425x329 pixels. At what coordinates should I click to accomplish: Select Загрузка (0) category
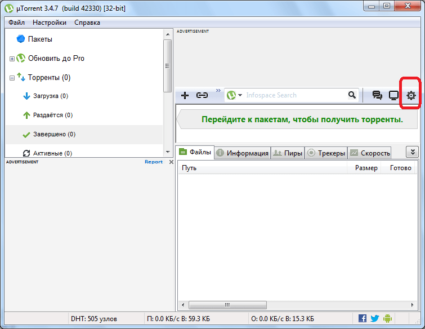click(x=51, y=96)
